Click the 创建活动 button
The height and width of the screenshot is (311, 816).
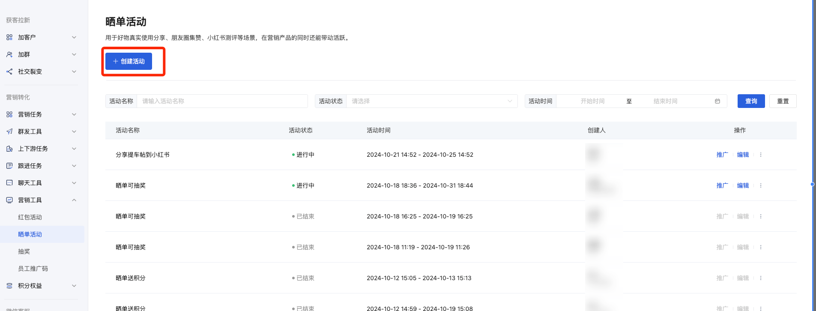tap(129, 61)
